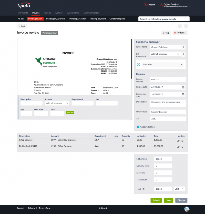Add a new payee with the red plus

[x=184, y=47]
